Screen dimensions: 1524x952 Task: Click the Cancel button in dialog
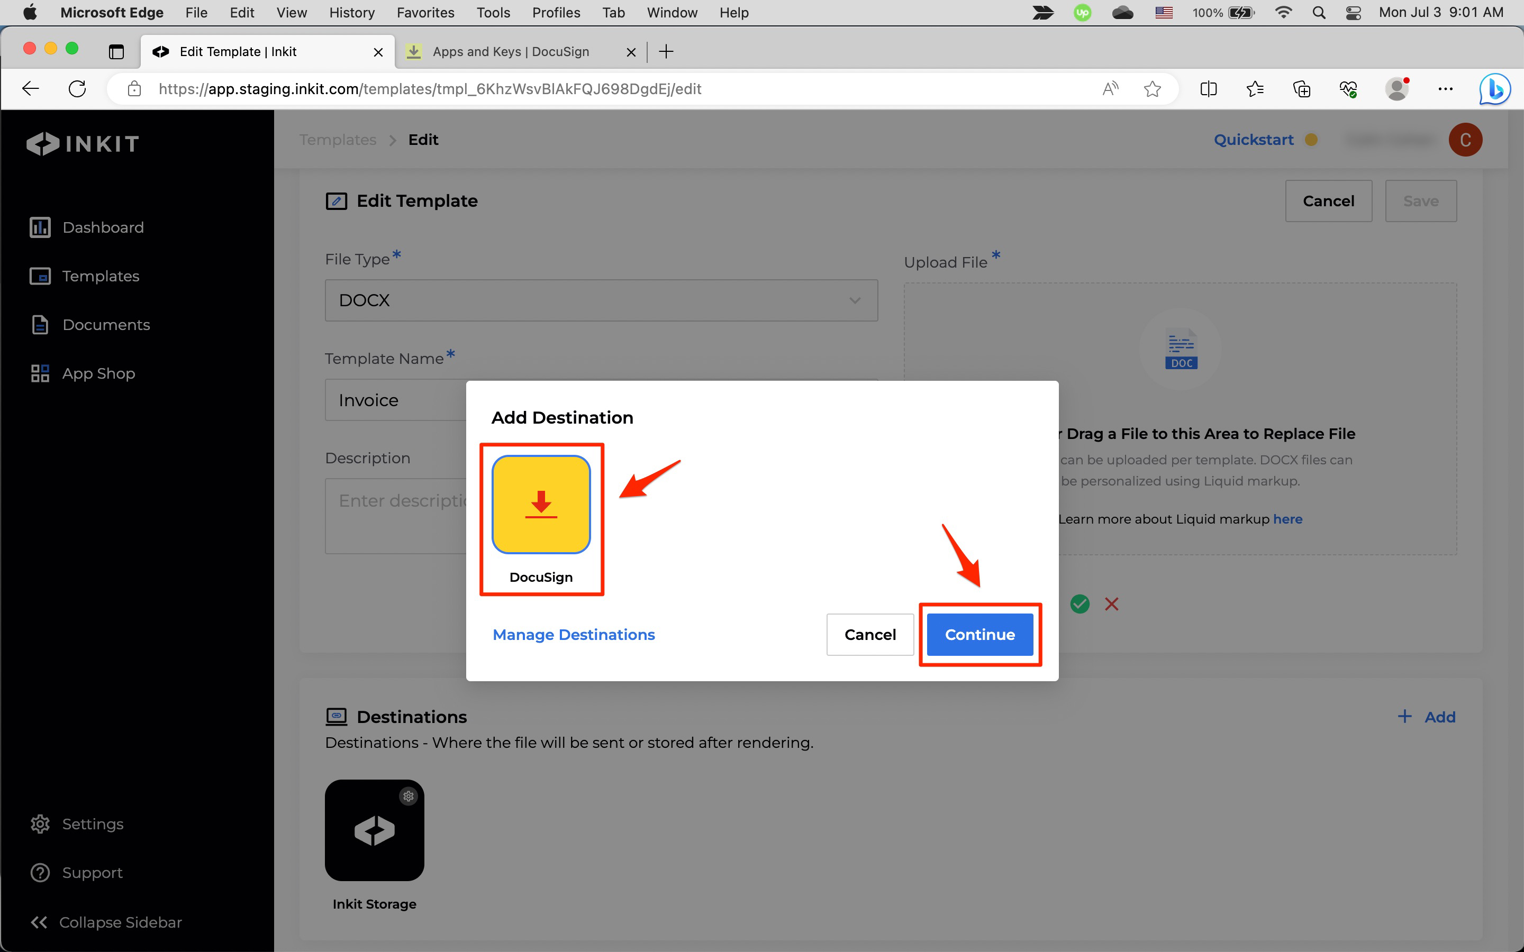(870, 634)
